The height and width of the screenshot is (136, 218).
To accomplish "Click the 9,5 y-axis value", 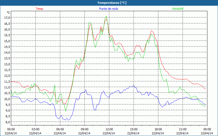I will (x=8, y=104).
